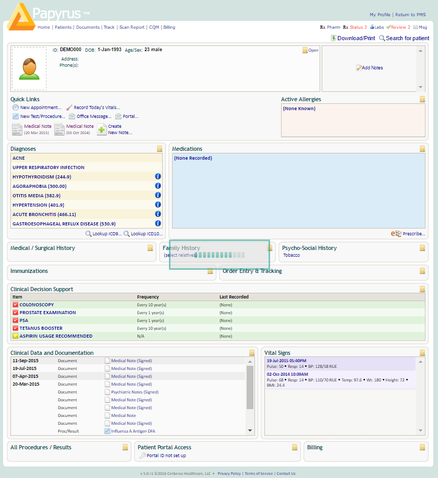
Task: Open the patient chart via Open
Action: pos(310,50)
